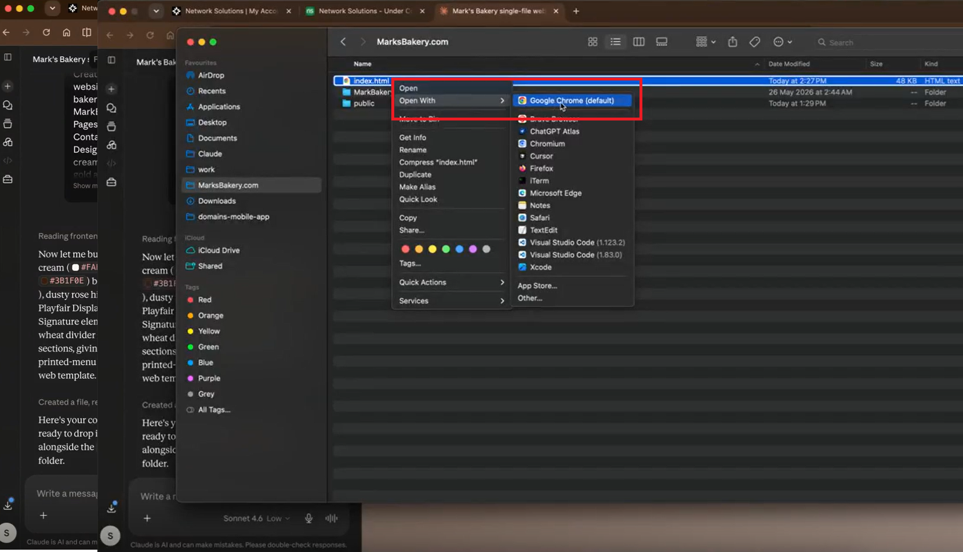963x552 pixels.
Task: Open index.html with Safari
Action: 539,218
